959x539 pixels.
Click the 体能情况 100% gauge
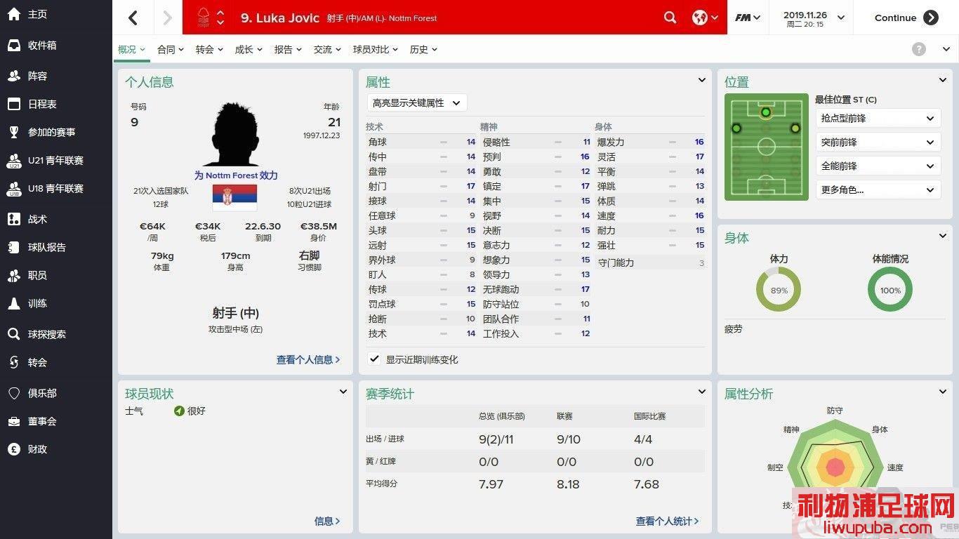click(890, 290)
